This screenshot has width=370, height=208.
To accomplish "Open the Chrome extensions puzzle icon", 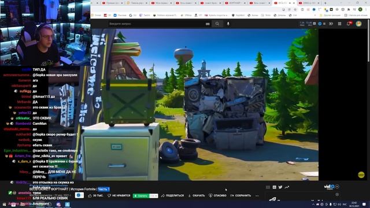I will [349, 9].
